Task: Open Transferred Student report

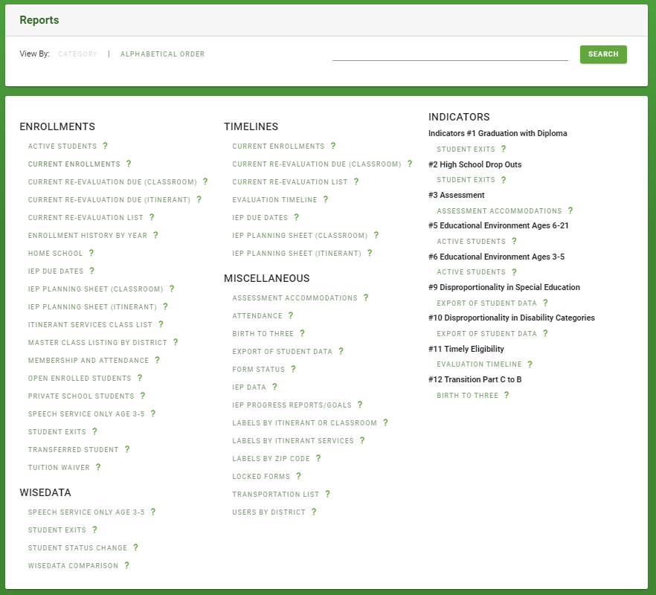Action: tap(74, 449)
